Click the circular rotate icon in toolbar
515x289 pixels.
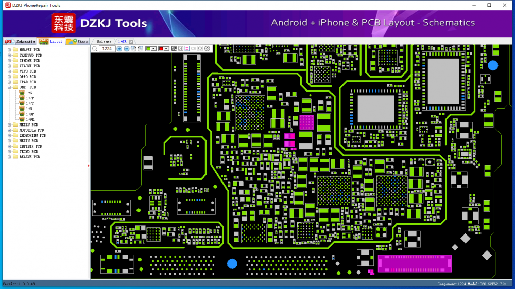click(207, 49)
